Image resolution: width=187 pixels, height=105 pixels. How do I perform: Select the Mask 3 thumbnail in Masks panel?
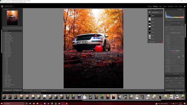tap(150, 32)
